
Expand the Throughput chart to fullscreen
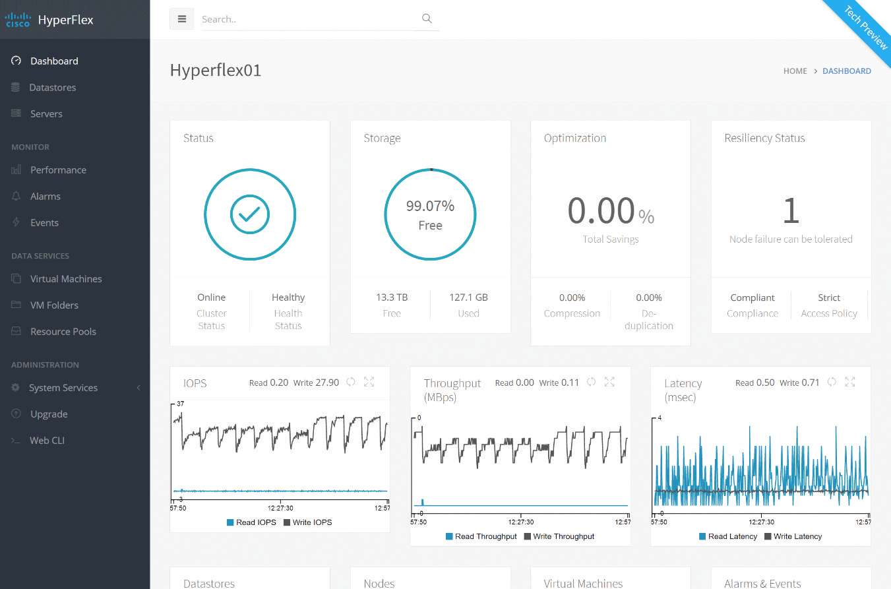tap(609, 382)
